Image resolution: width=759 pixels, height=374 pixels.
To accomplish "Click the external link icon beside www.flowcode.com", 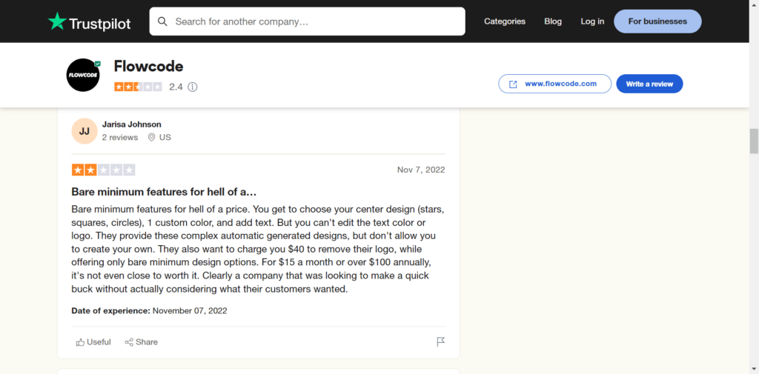I will [513, 84].
